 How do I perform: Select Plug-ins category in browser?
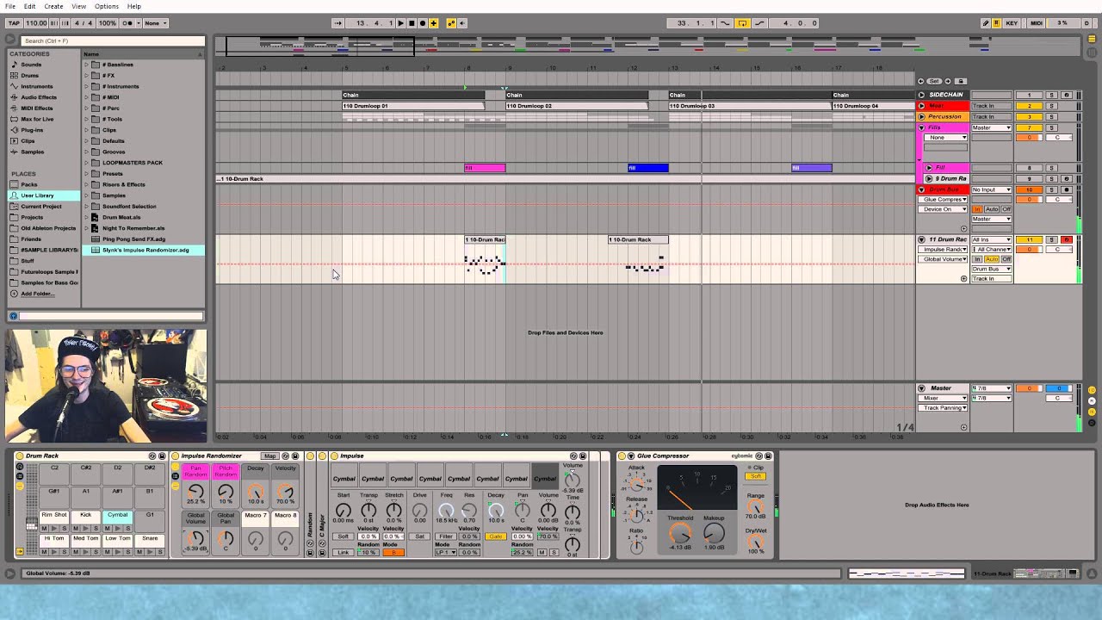coord(32,130)
